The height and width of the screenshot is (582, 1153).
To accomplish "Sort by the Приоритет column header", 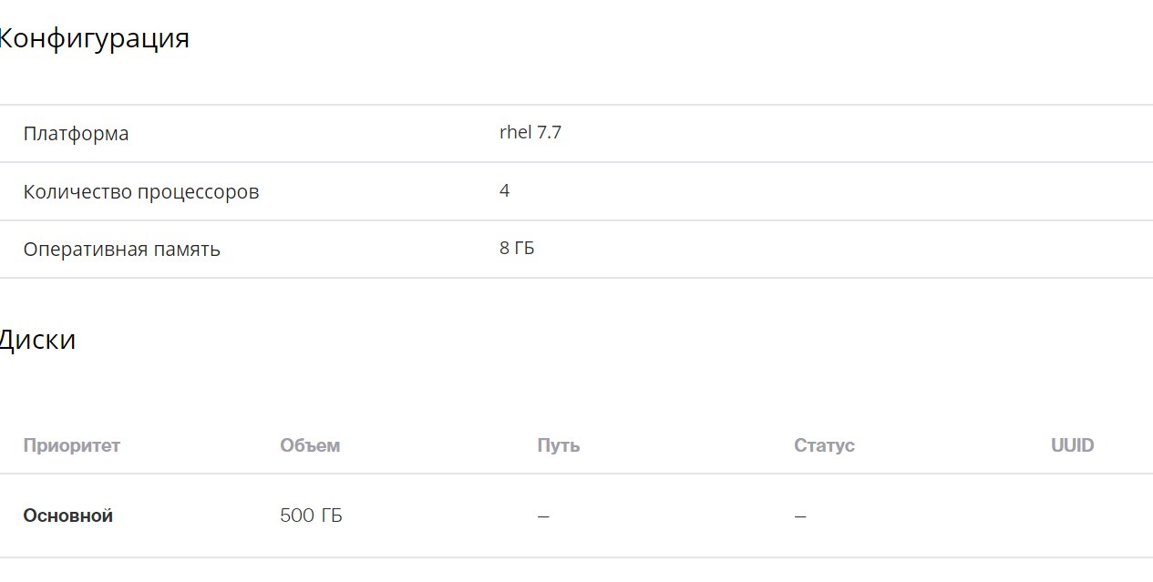I will pos(72,445).
